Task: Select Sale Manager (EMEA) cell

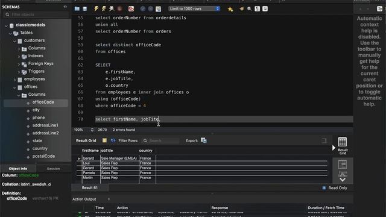Action: [119, 159]
